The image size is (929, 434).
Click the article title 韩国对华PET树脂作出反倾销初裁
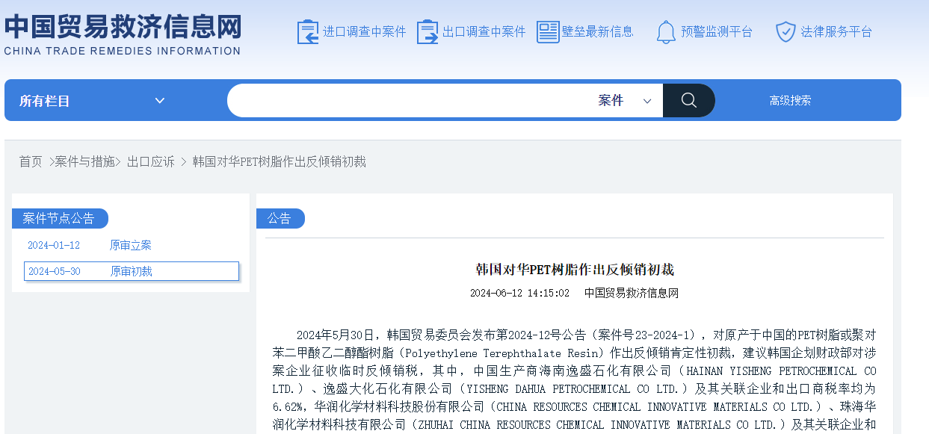tap(575, 270)
